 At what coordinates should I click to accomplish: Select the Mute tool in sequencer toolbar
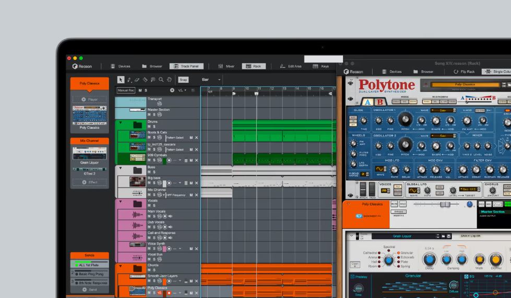pos(153,80)
